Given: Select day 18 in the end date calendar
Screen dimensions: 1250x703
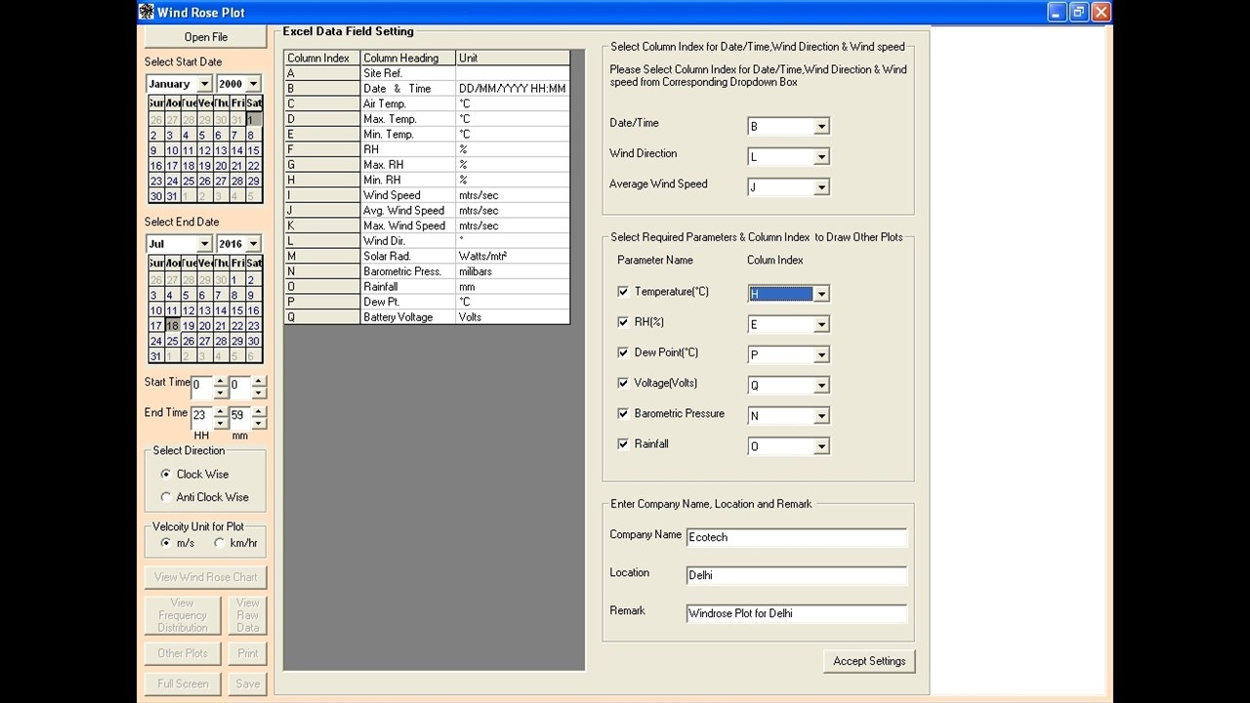Looking at the screenshot, I should click(x=172, y=326).
